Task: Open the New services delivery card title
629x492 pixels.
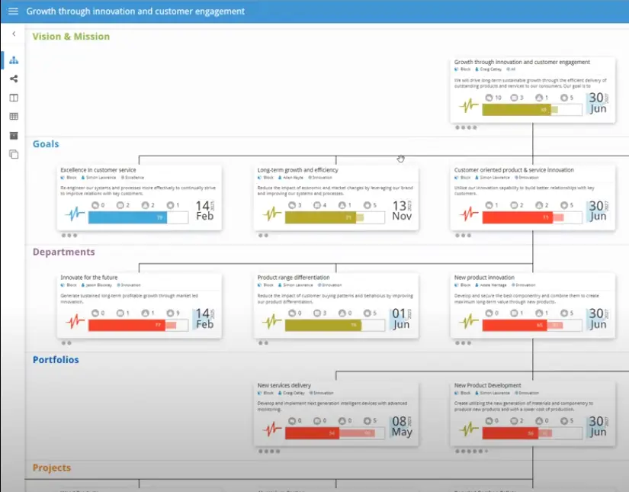Action: click(x=284, y=385)
